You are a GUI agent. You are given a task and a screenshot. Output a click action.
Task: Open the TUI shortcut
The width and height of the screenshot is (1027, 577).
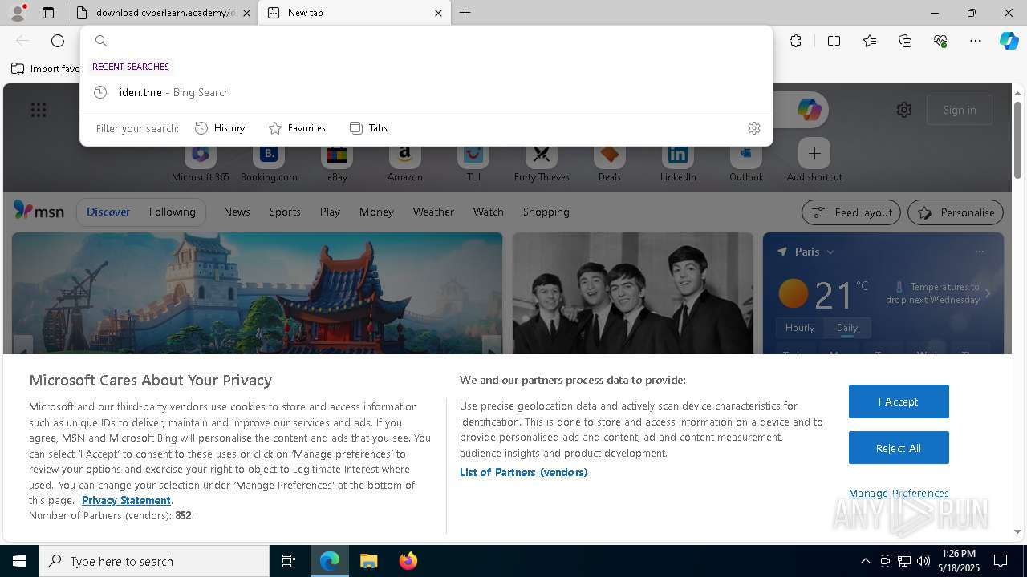[x=473, y=162]
